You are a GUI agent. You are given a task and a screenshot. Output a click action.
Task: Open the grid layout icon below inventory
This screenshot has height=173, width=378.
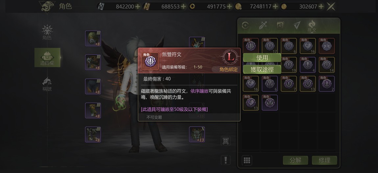coord(247,160)
